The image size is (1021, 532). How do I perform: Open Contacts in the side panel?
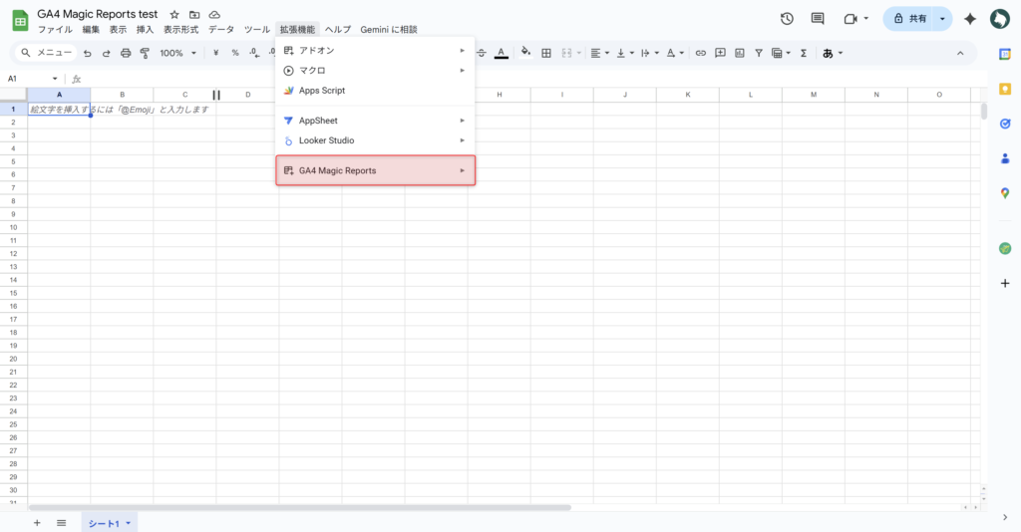[1005, 158]
